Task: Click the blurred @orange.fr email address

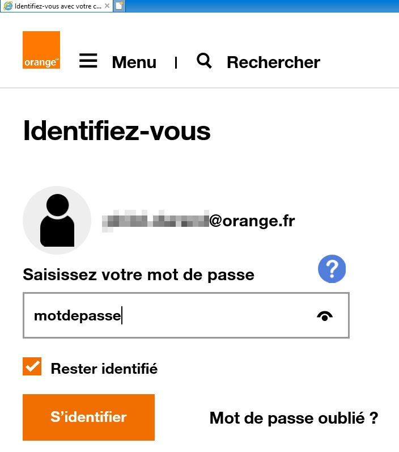Action: 198,221
